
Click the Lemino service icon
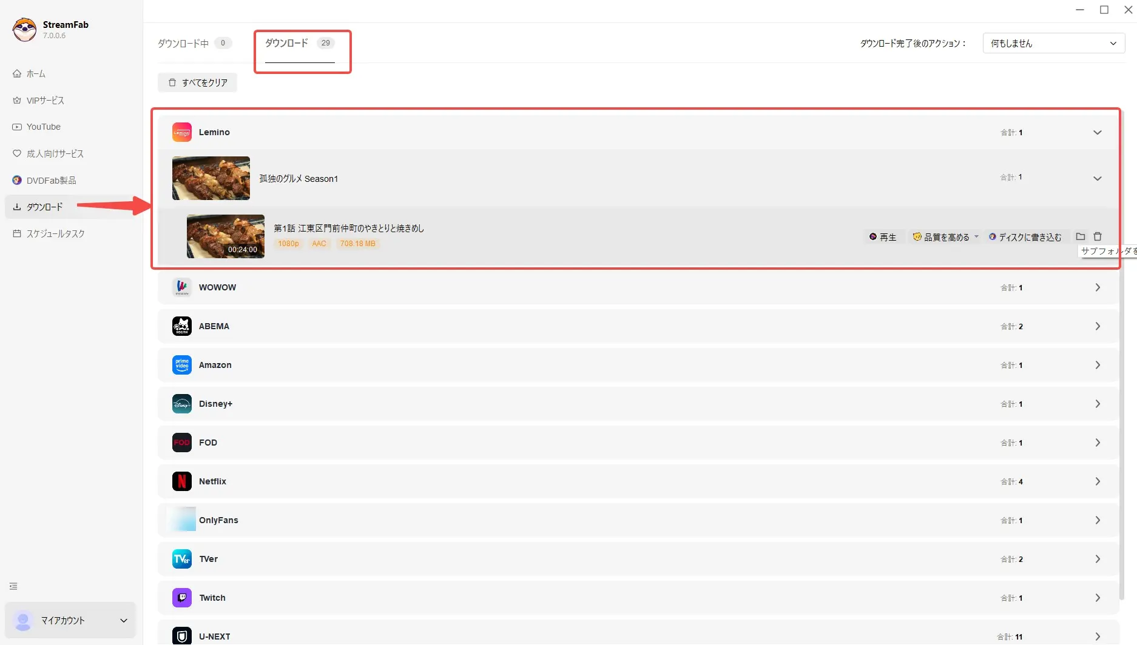click(x=182, y=132)
